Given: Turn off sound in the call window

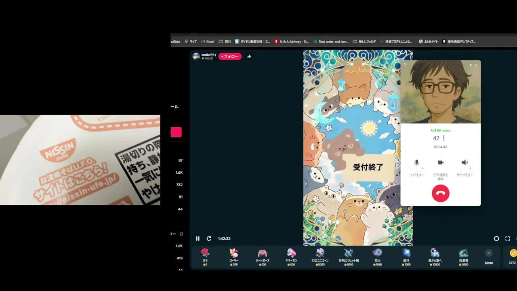Looking at the screenshot, I should (x=464, y=162).
